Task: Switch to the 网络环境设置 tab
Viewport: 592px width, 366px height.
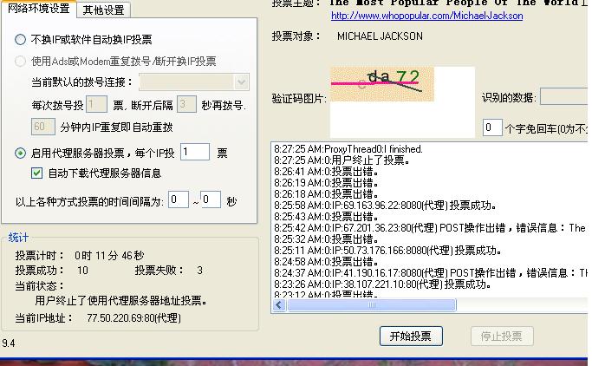Action: (x=38, y=10)
